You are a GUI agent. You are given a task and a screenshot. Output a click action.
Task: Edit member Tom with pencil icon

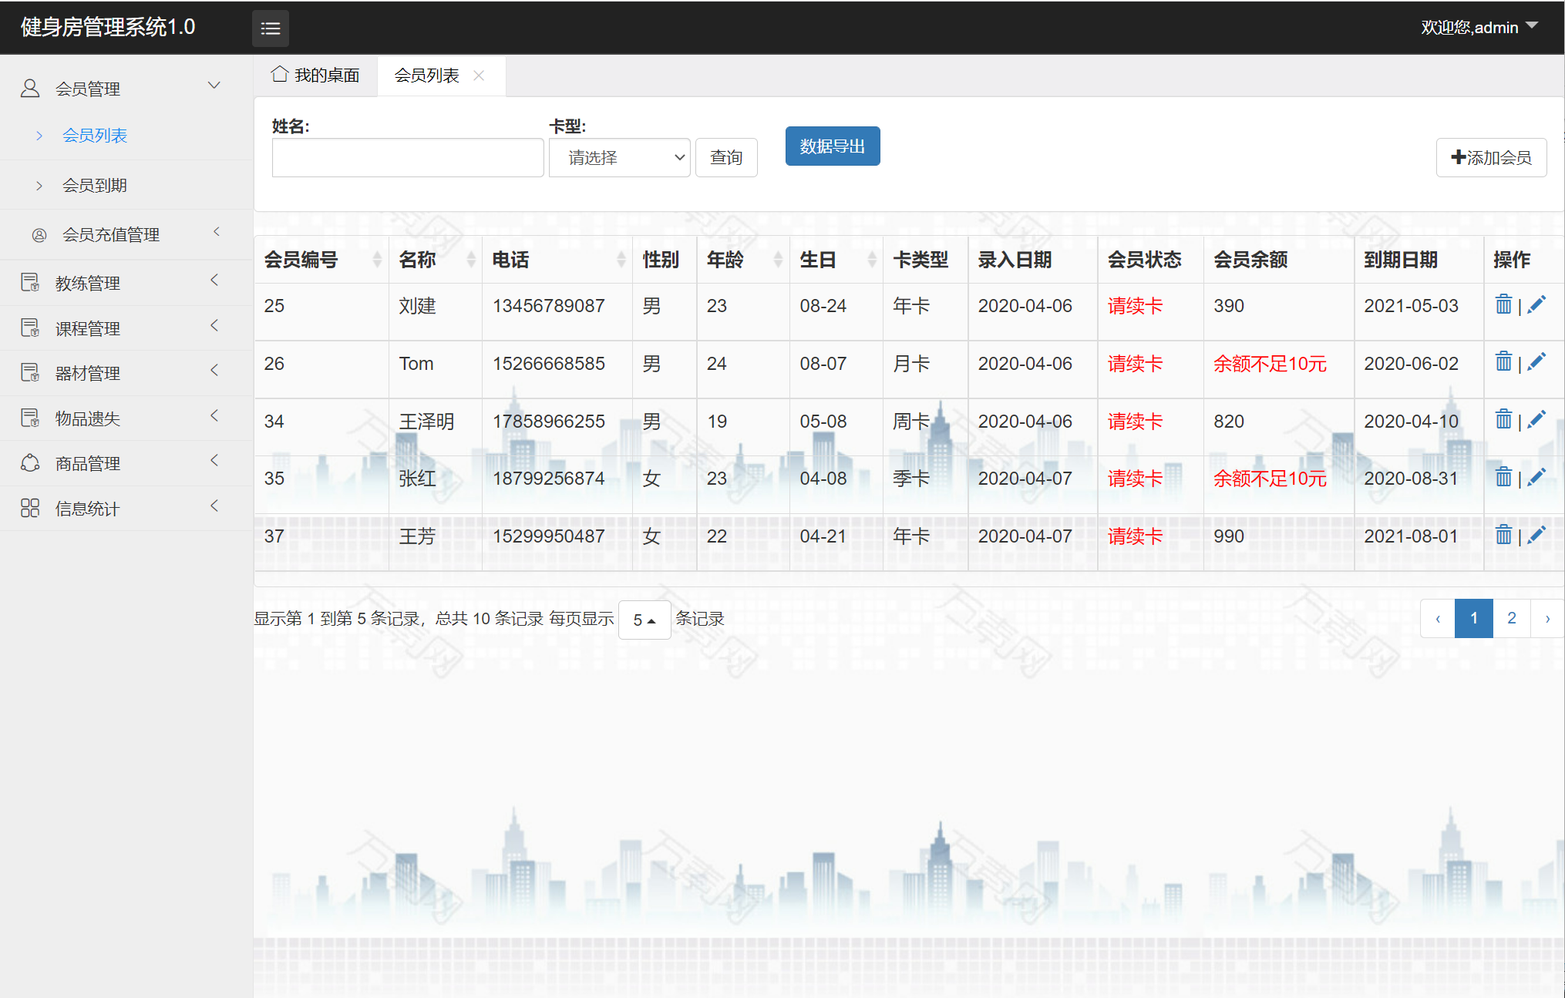click(1536, 361)
